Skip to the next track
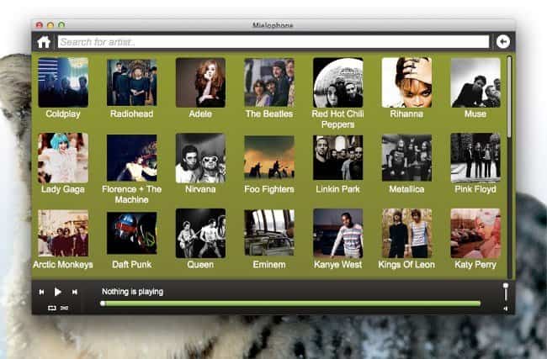Viewport: 547px width, 359px height. [x=74, y=292]
